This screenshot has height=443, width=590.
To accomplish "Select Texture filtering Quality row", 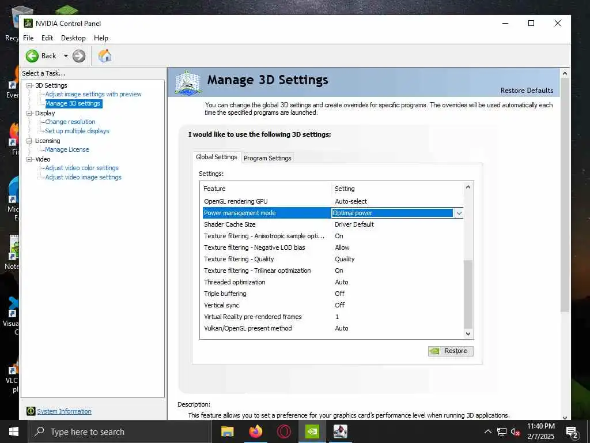I will [x=332, y=259].
